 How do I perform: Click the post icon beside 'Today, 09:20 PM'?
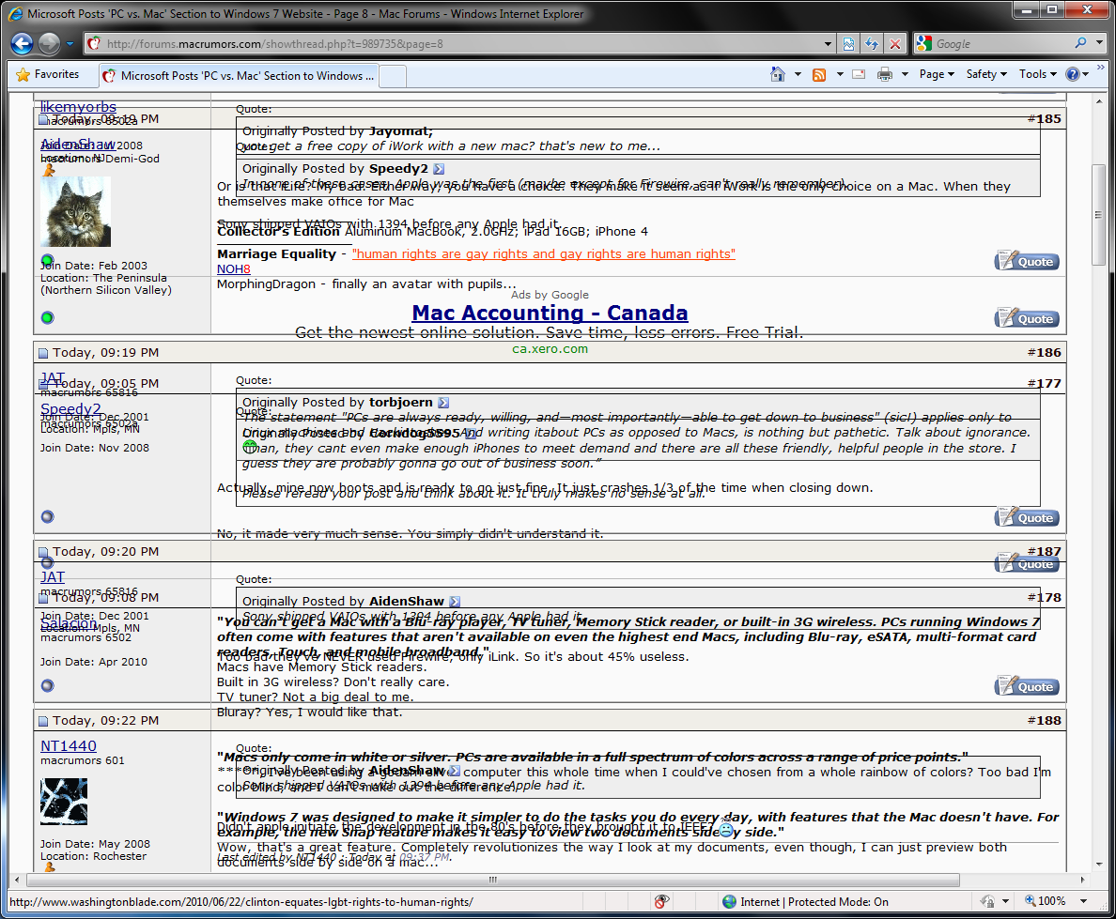tap(42, 553)
